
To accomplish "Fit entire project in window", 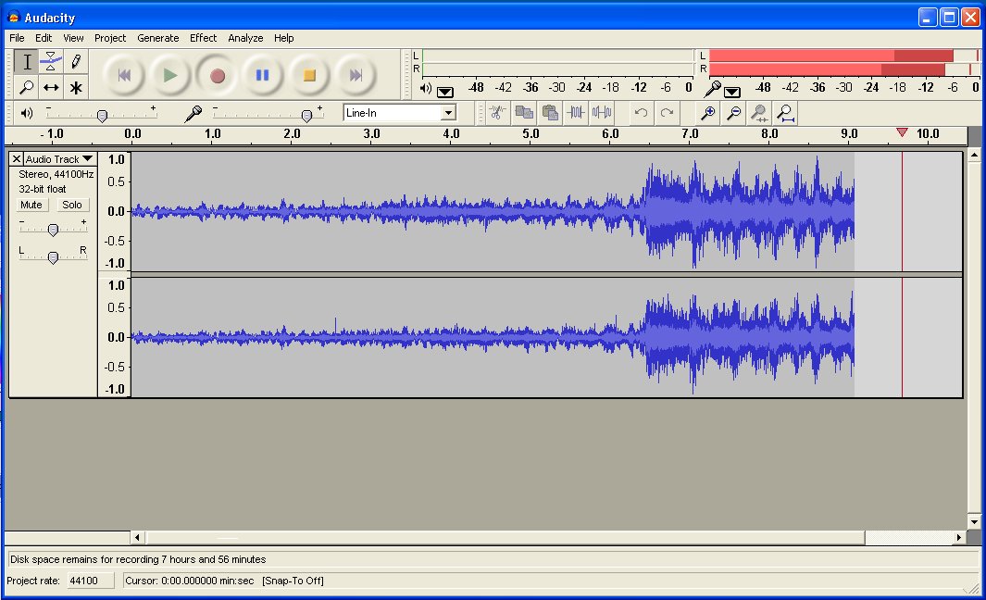I will point(785,113).
